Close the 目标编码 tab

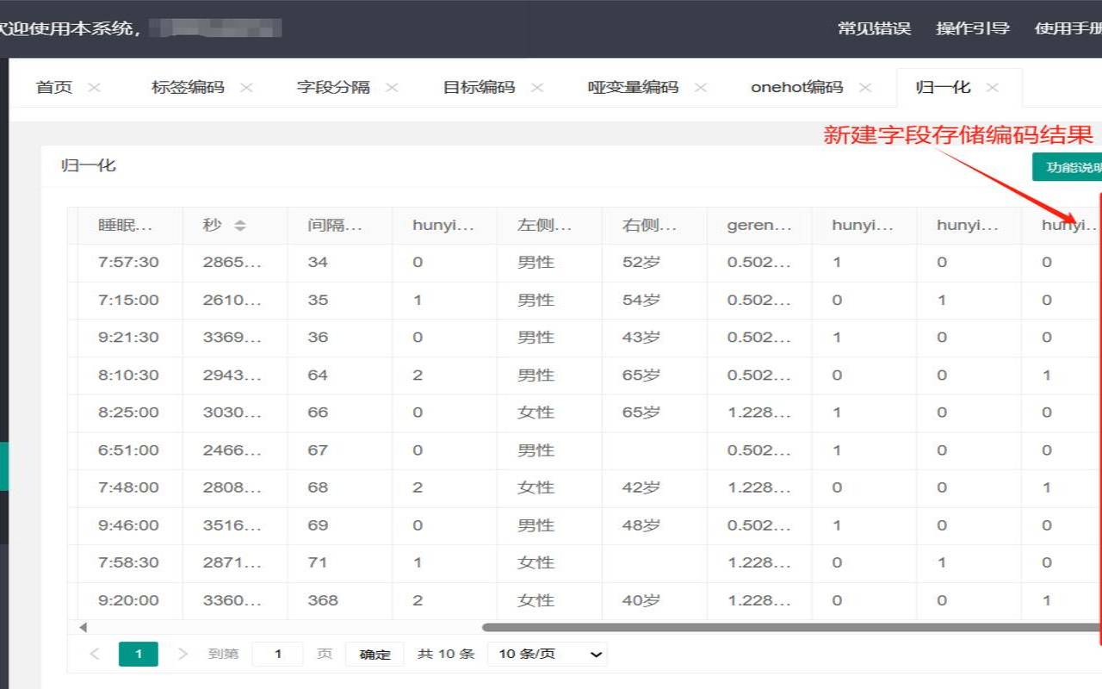tap(536, 87)
